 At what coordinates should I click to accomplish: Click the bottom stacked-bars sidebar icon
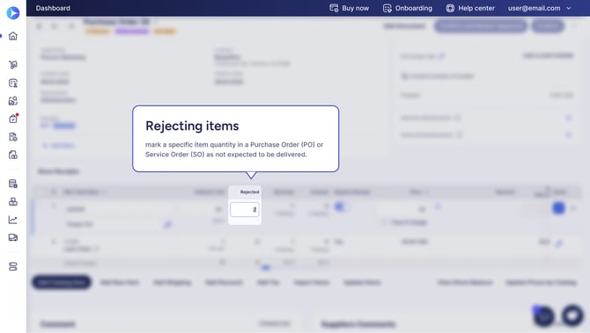coord(13,266)
